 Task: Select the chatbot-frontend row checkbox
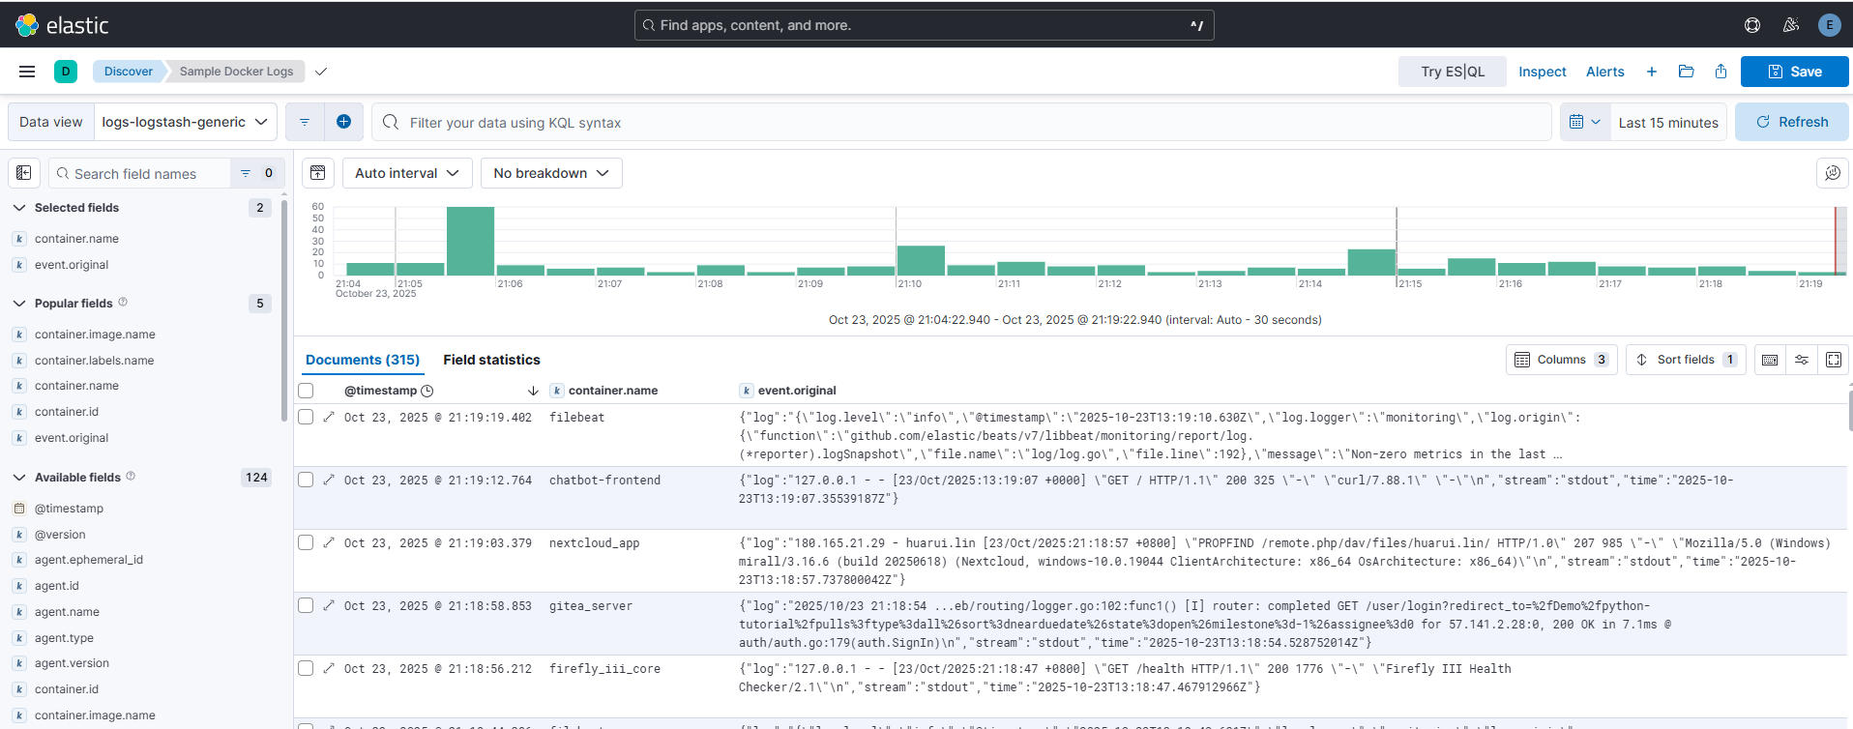[x=306, y=481]
